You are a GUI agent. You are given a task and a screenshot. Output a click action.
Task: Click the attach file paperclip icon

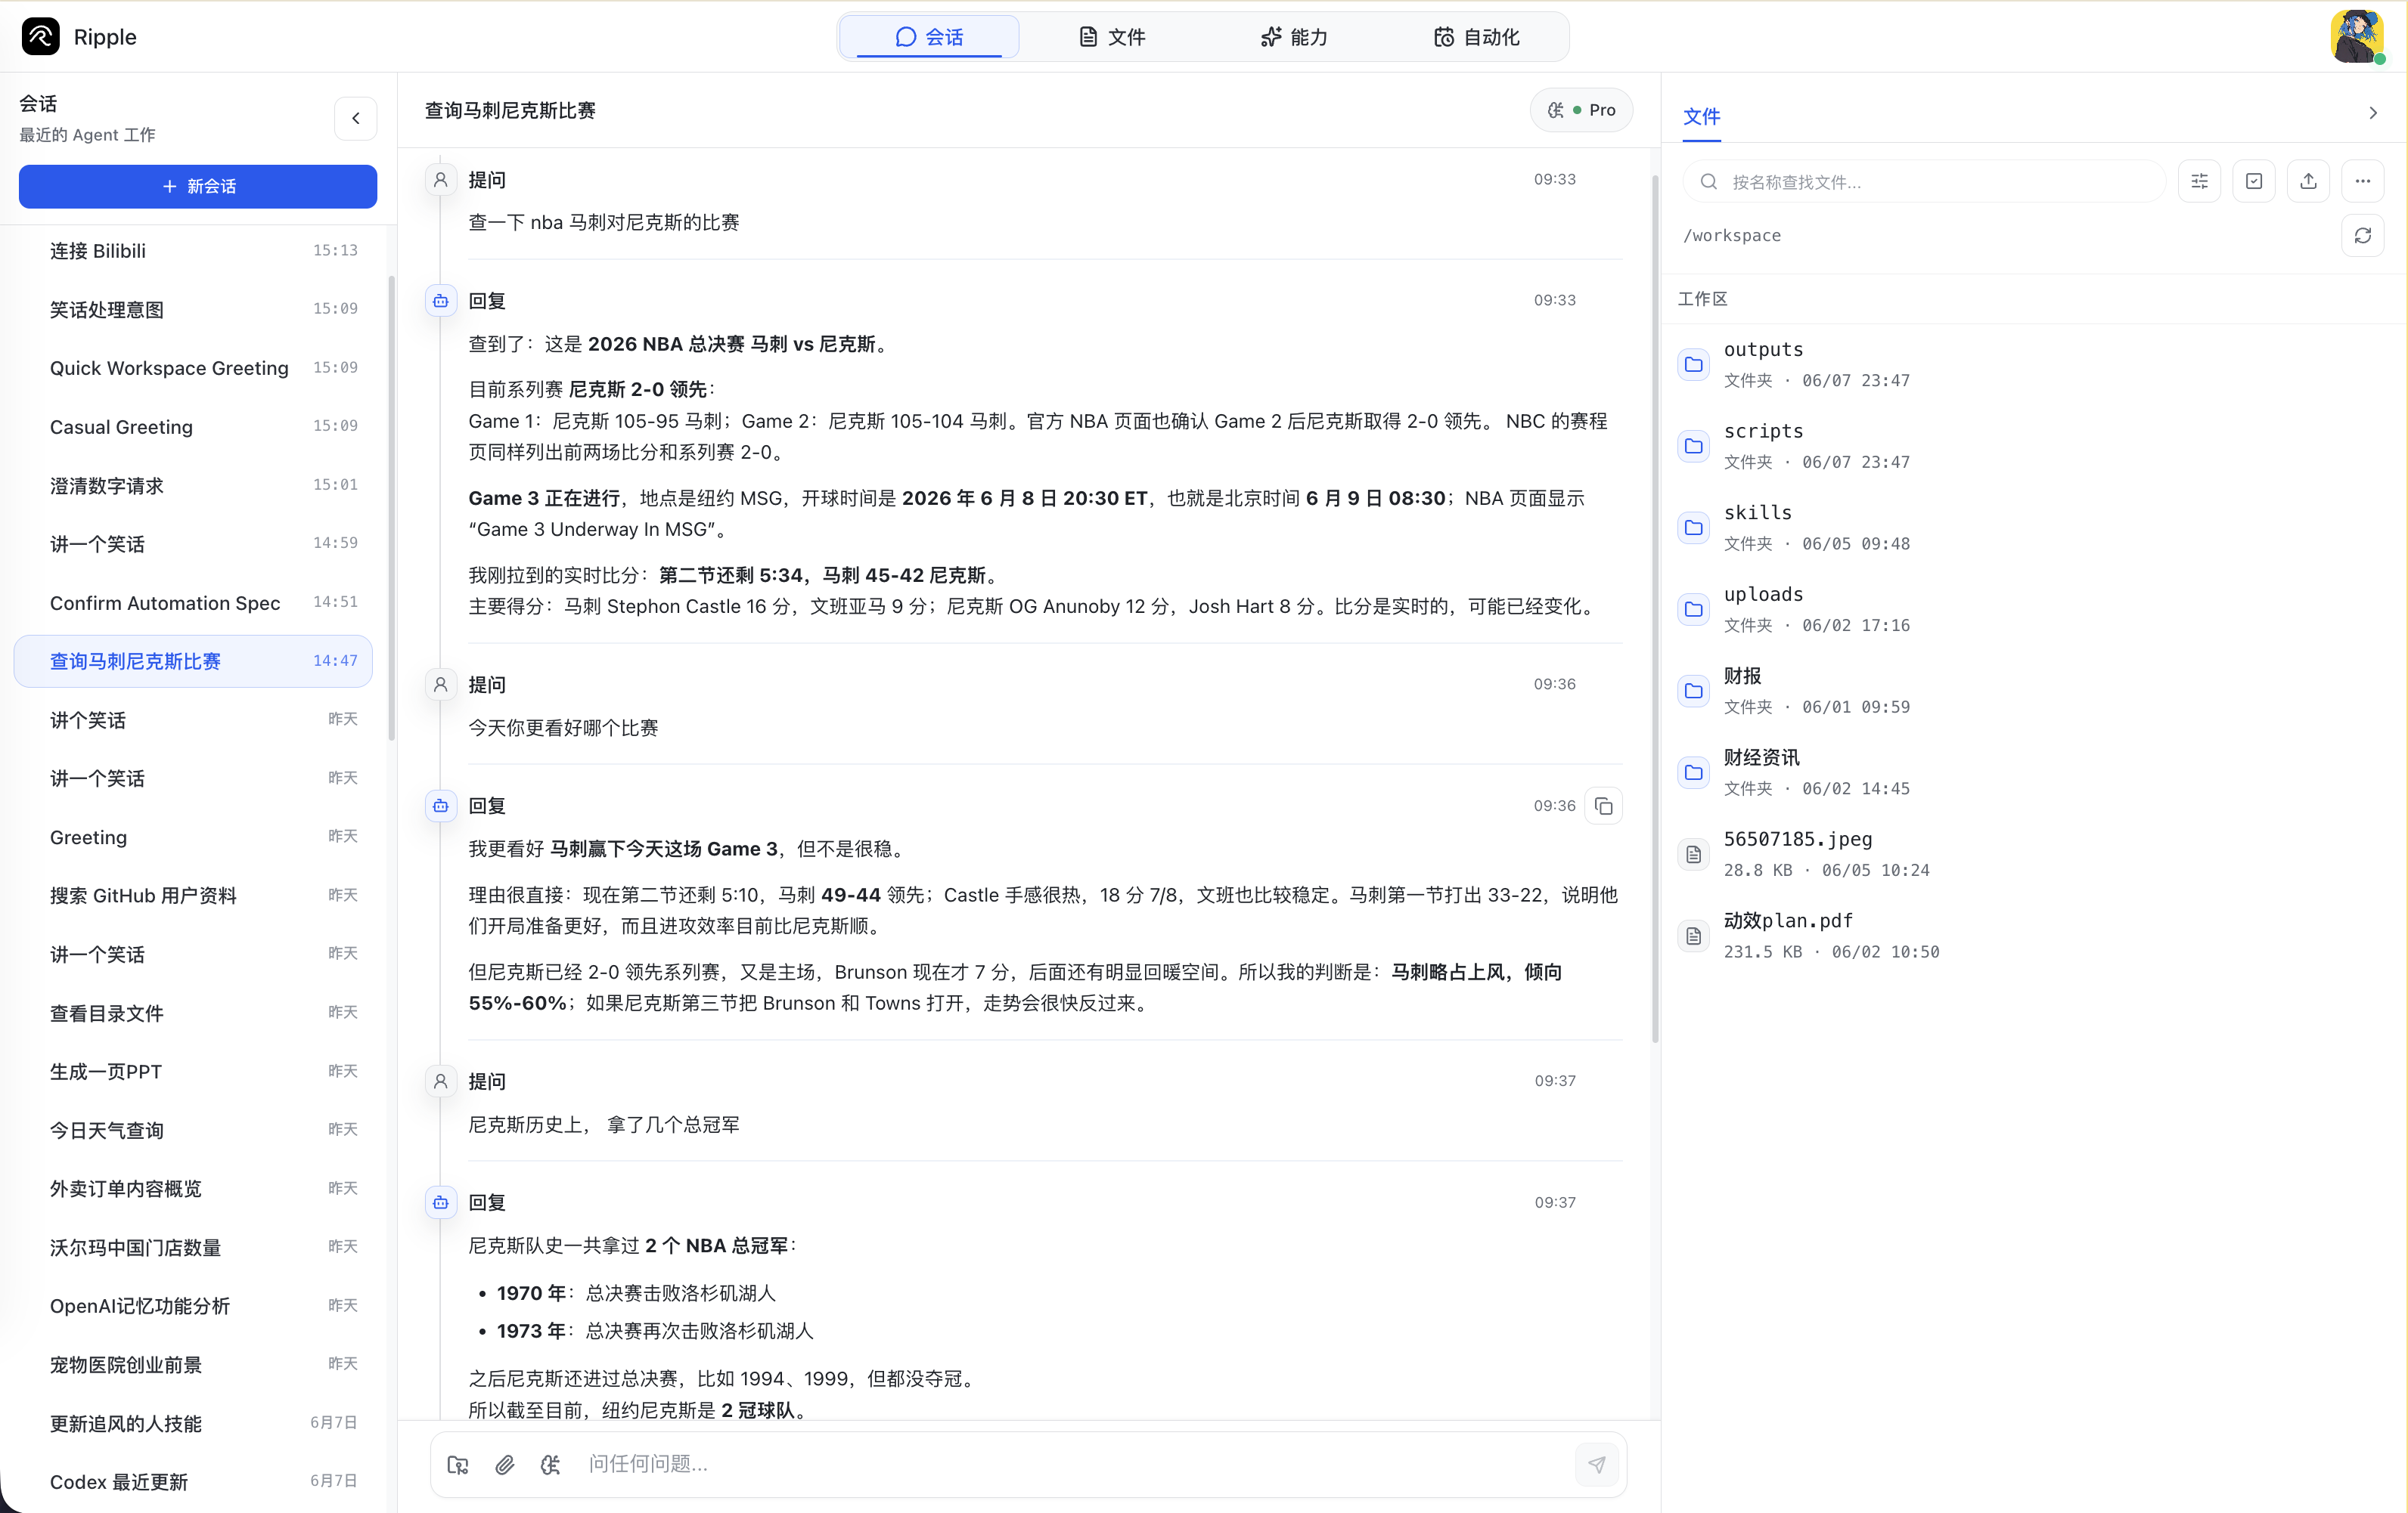(x=505, y=1464)
